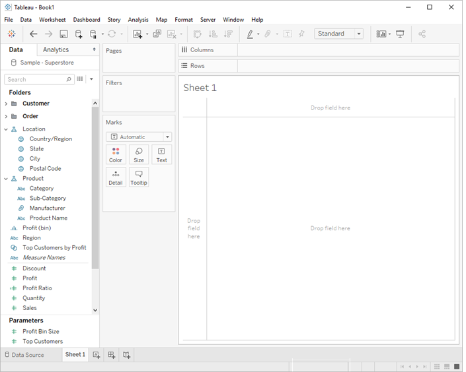Screen dimensions: 466x372
Task: Open the Dashboard menu
Action: 87,20
